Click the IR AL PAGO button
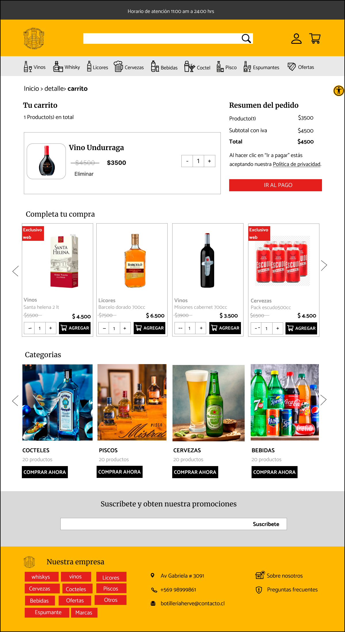The image size is (345, 632). pyautogui.click(x=275, y=185)
